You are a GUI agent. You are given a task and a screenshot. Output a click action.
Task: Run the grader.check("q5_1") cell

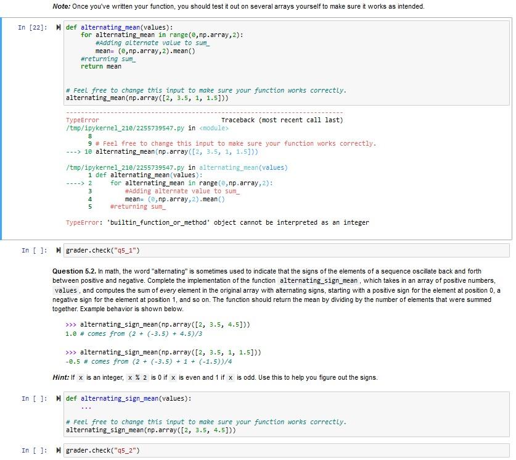coord(58,251)
